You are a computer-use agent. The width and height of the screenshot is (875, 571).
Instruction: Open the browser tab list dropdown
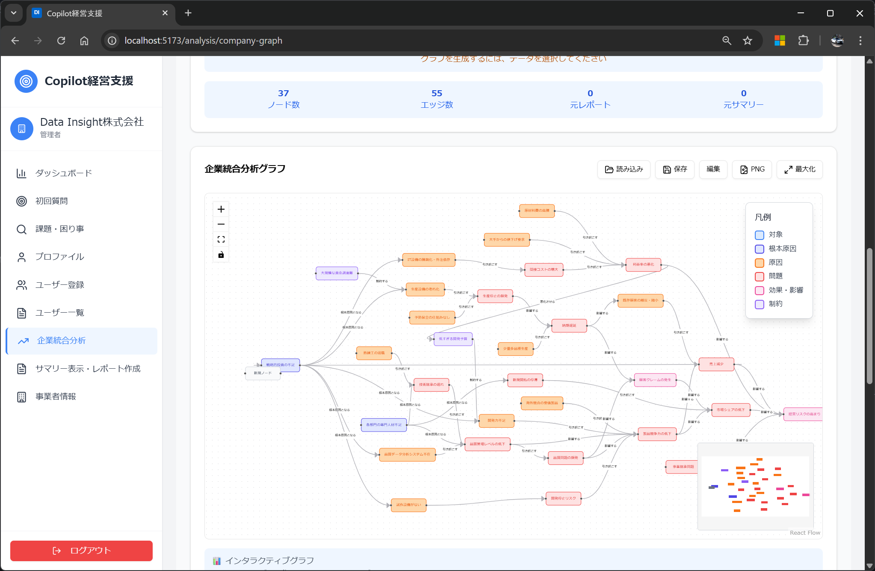(x=14, y=13)
